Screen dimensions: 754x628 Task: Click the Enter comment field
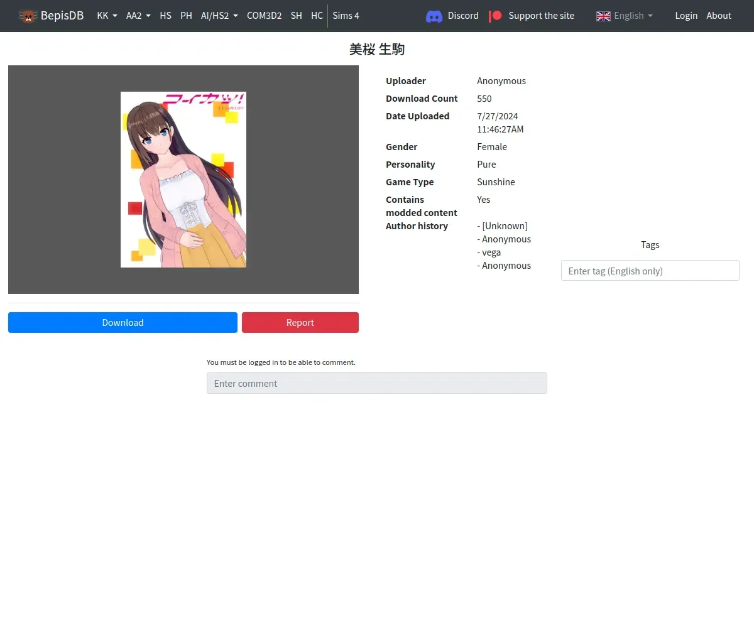click(377, 383)
